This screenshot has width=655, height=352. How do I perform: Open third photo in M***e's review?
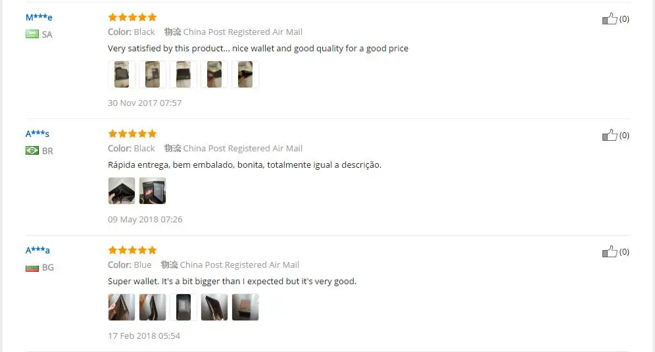(x=183, y=74)
